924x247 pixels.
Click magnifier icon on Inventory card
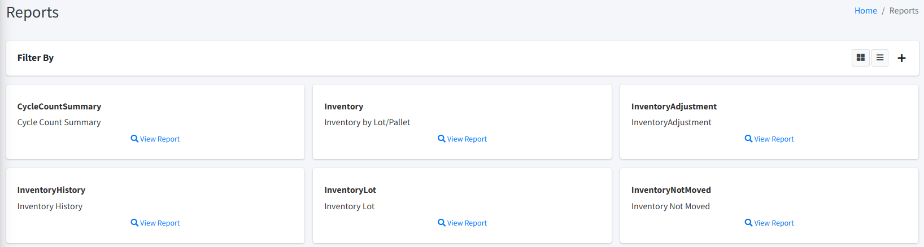442,139
